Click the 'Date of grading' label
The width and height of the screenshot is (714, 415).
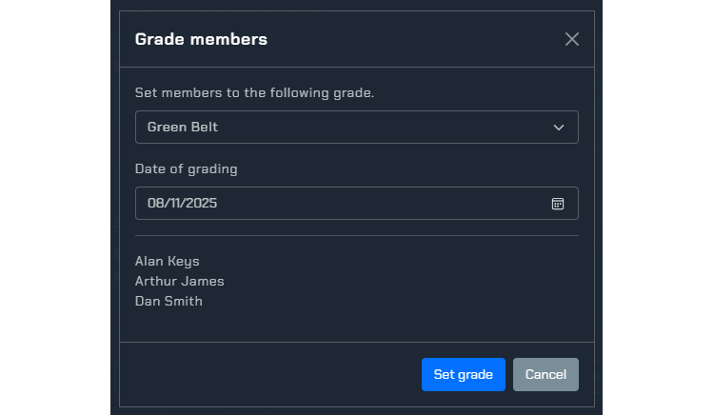click(187, 169)
